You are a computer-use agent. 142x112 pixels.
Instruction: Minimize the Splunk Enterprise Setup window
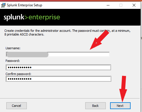click(108, 5)
